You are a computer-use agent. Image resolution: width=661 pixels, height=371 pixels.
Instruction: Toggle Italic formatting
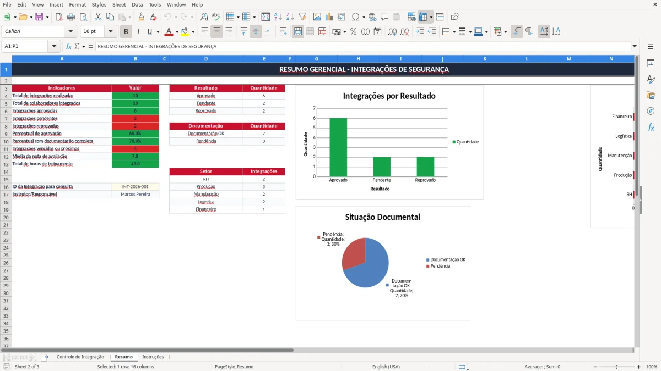(x=138, y=32)
